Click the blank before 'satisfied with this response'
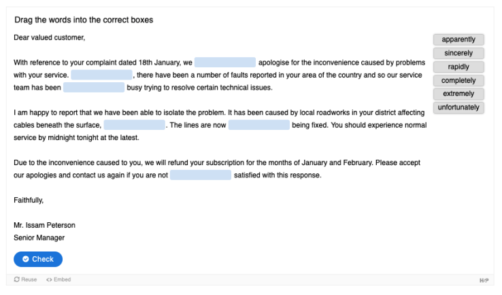The image size is (502, 295). 201,175
